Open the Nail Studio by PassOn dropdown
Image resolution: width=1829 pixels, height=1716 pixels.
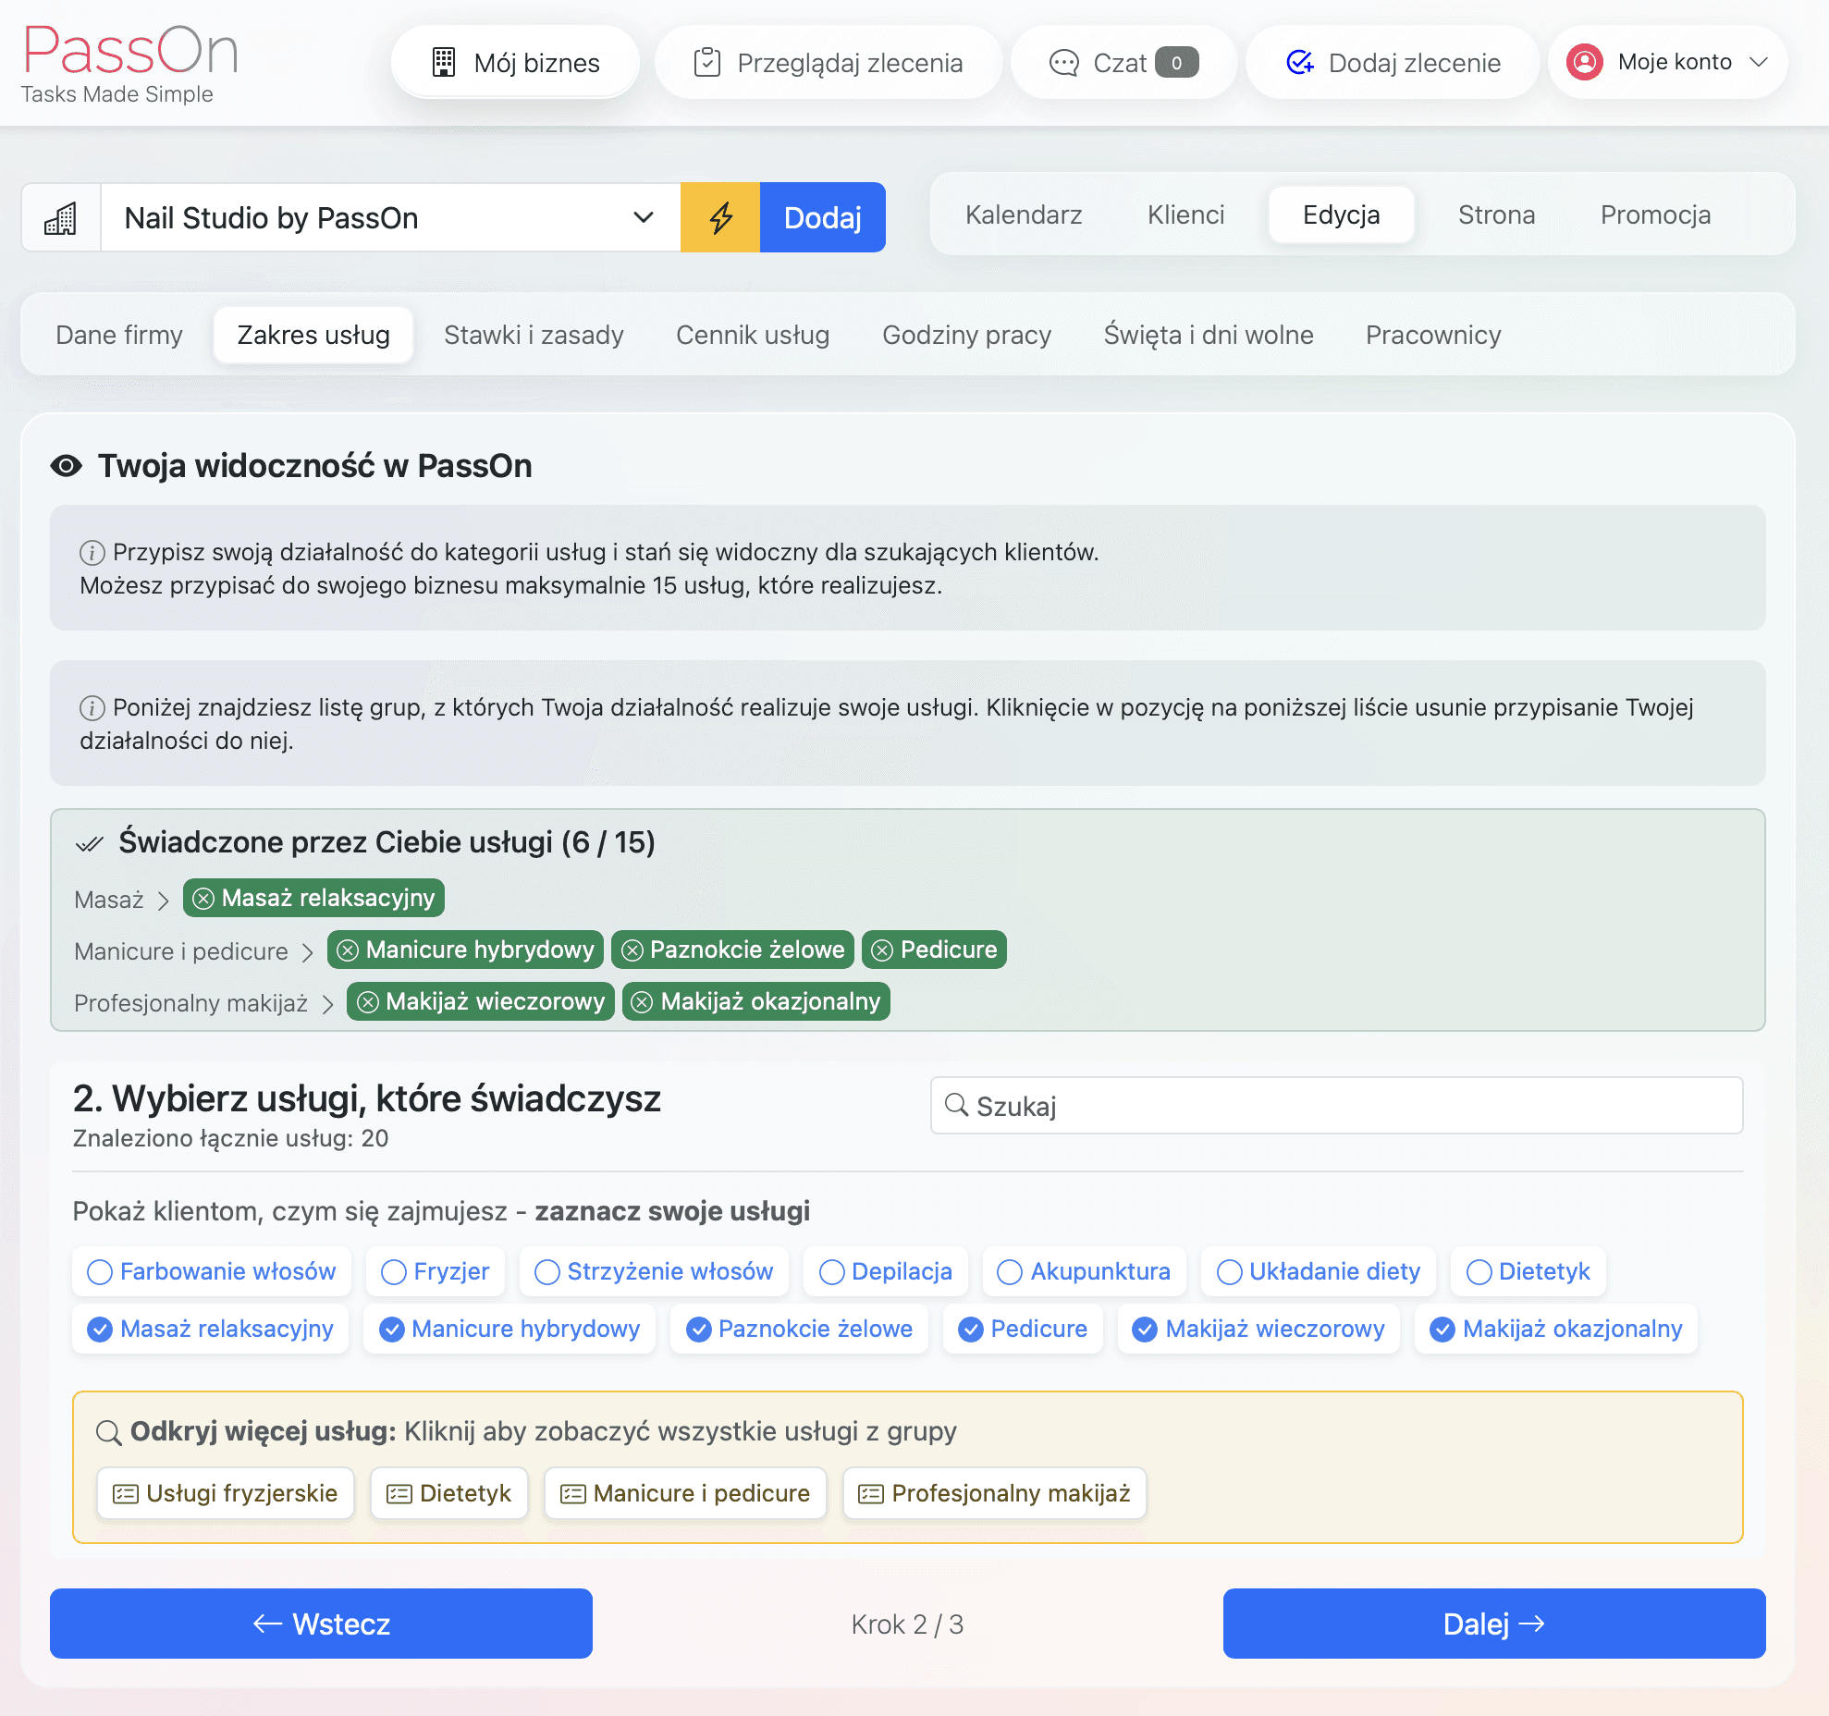pos(389,218)
